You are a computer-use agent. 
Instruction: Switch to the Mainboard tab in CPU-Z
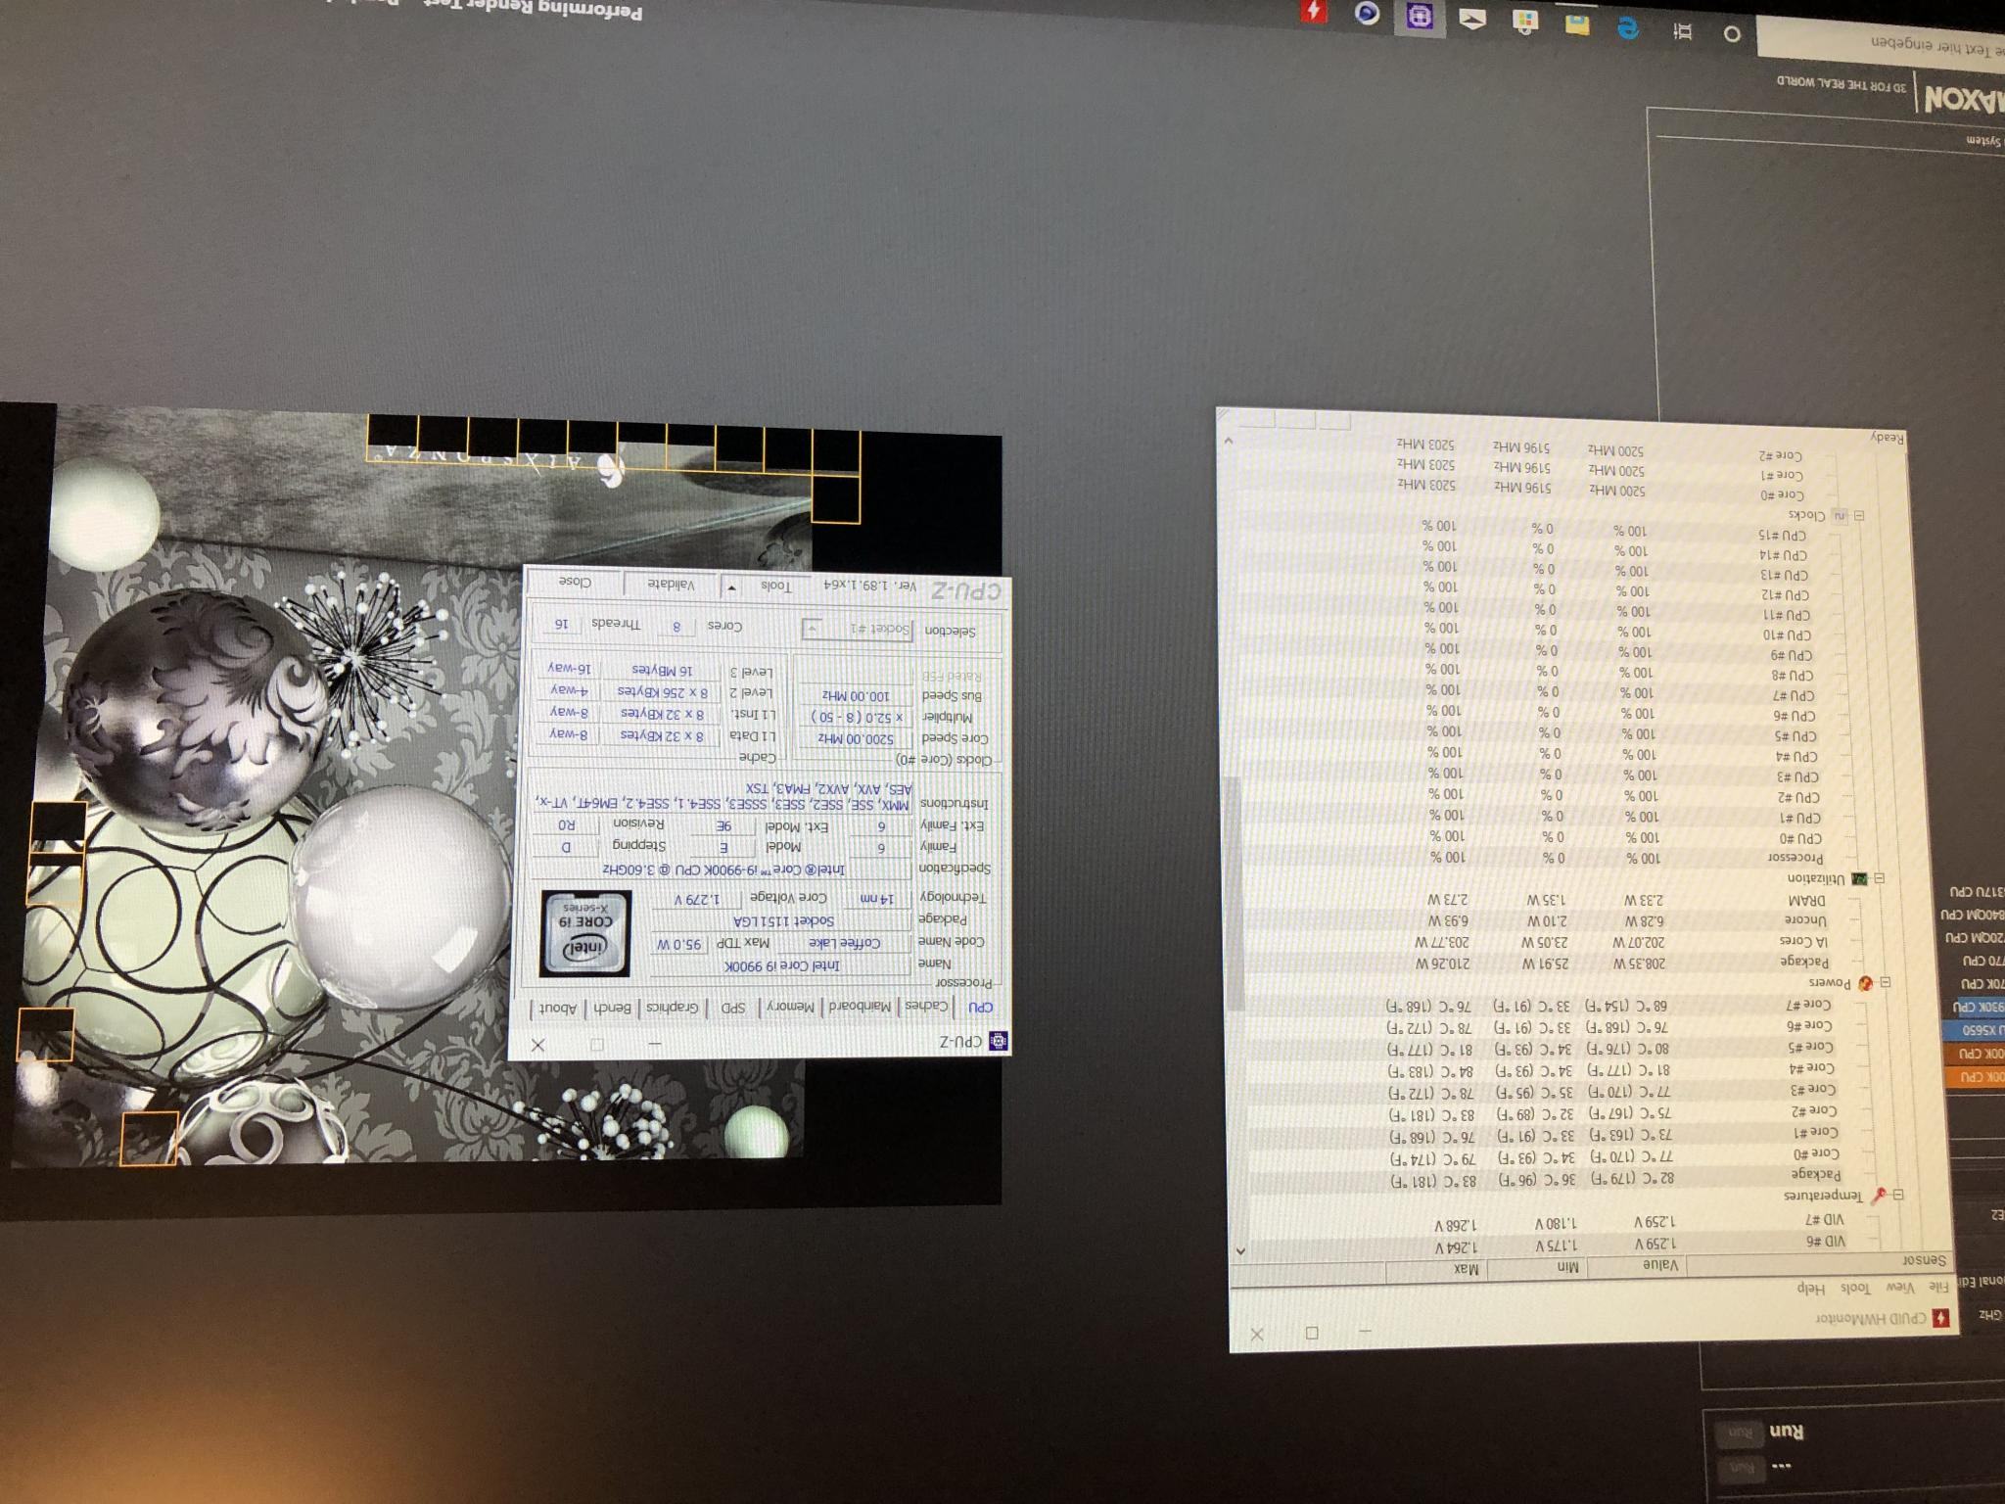tap(861, 1006)
